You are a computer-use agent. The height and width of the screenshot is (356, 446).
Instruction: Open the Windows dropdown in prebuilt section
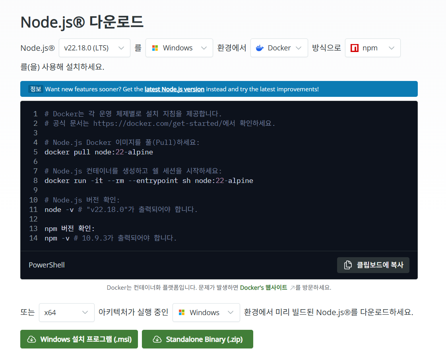point(206,313)
